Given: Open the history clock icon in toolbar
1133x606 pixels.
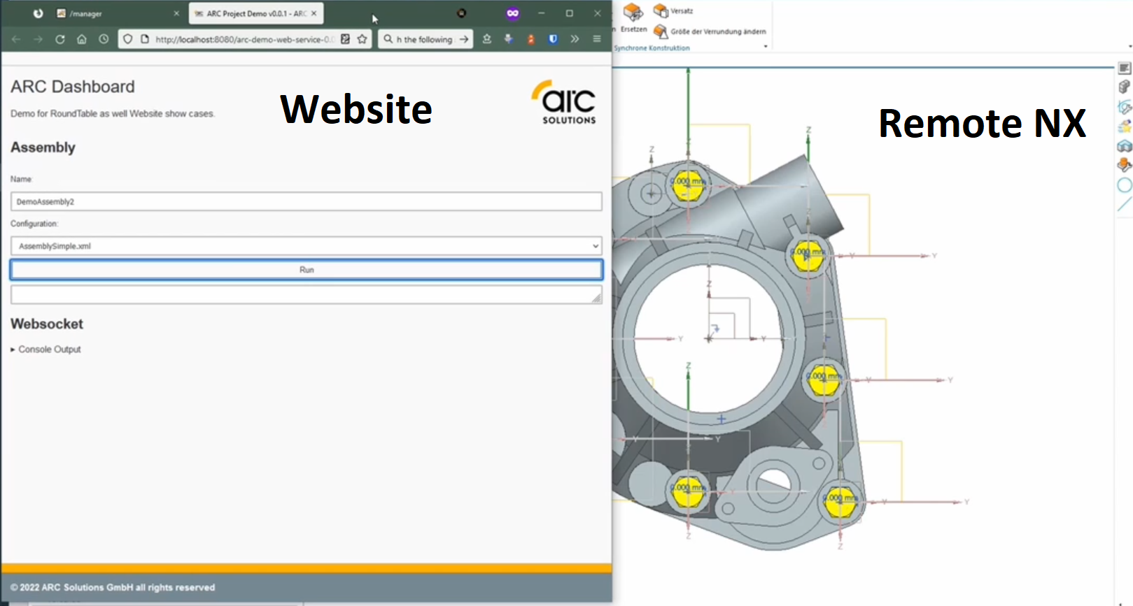Looking at the screenshot, I should click(104, 39).
